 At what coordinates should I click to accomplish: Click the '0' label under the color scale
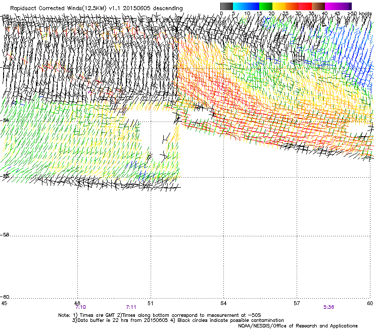click(221, 14)
